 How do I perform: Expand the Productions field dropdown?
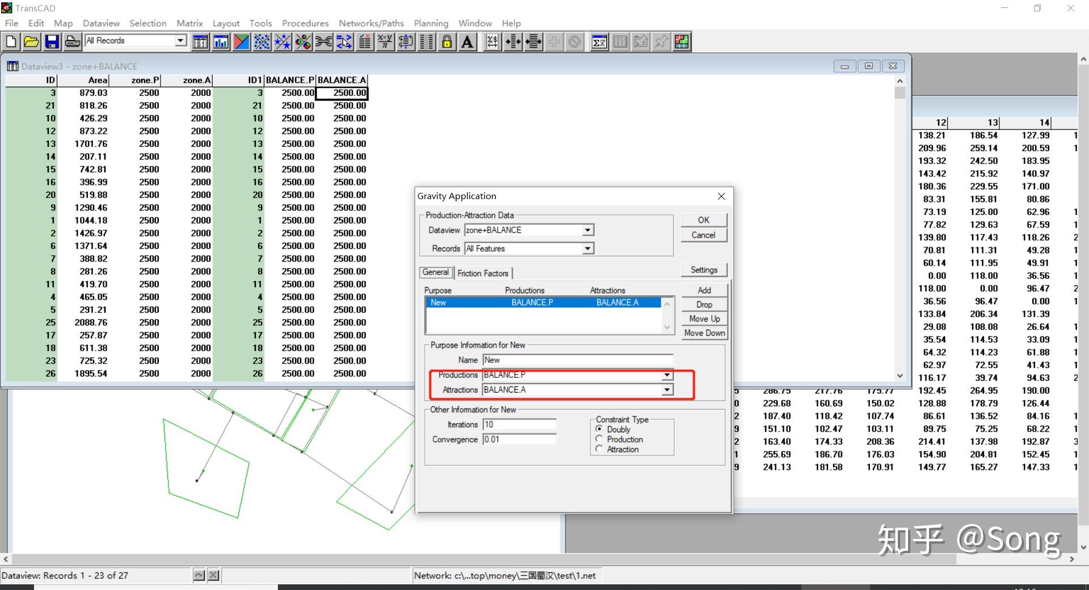click(x=667, y=375)
